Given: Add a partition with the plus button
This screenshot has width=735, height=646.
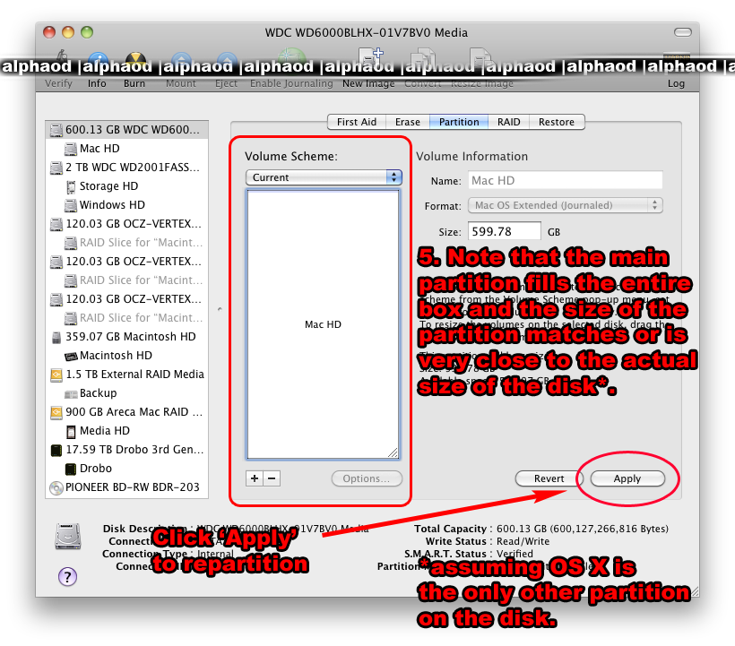Looking at the screenshot, I should click(254, 478).
